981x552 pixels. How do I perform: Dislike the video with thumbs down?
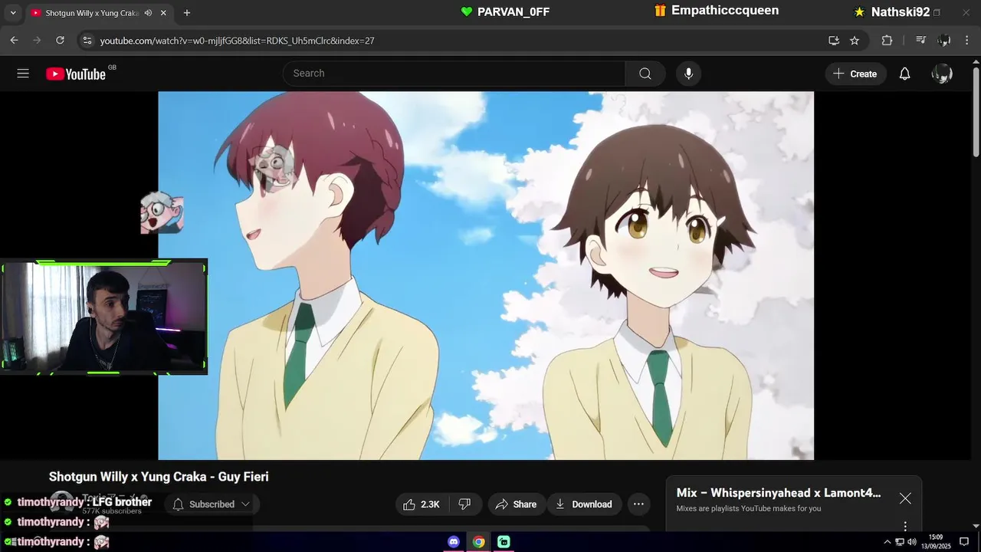click(x=464, y=504)
